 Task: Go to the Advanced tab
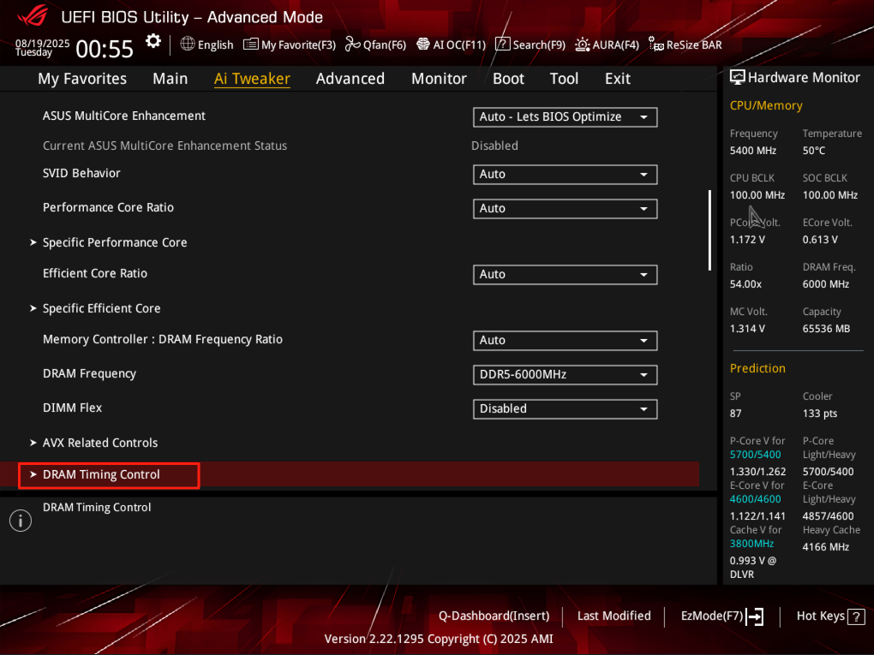coord(350,79)
